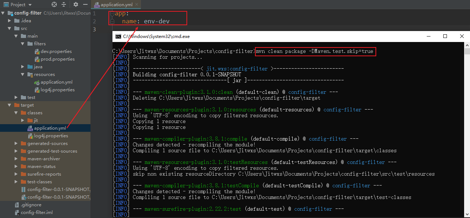Click the collapse all icon in Project panel

tap(64, 5)
